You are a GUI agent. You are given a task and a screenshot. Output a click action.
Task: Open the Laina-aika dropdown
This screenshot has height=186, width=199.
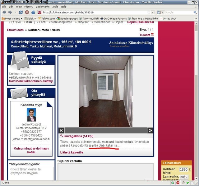point(184,177)
